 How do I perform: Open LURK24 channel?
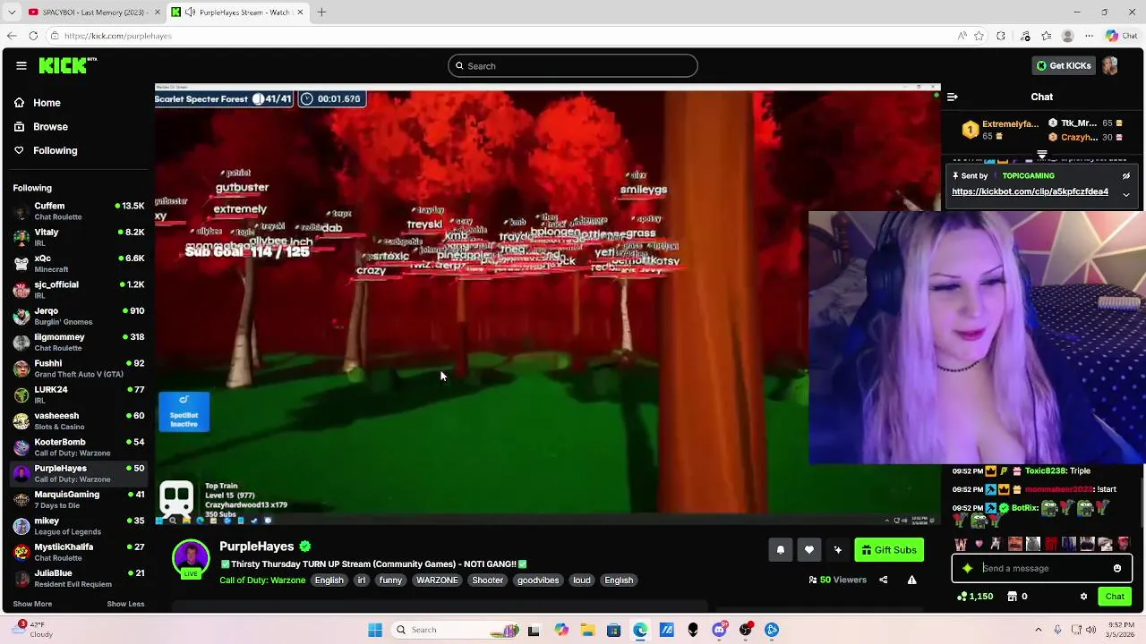(79, 394)
